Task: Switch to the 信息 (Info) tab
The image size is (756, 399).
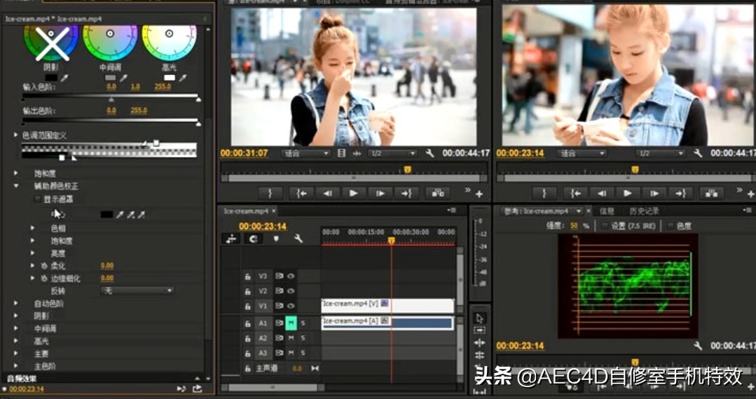Action: (607, 211)
